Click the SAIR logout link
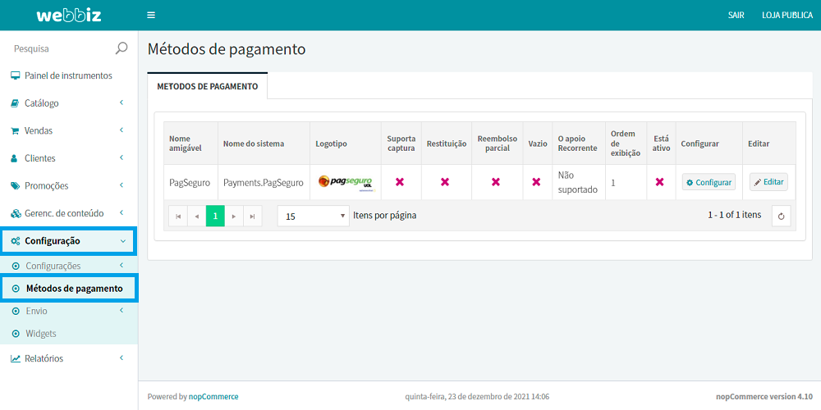This screenshot has height=410, width=821. tap(736, 16)
